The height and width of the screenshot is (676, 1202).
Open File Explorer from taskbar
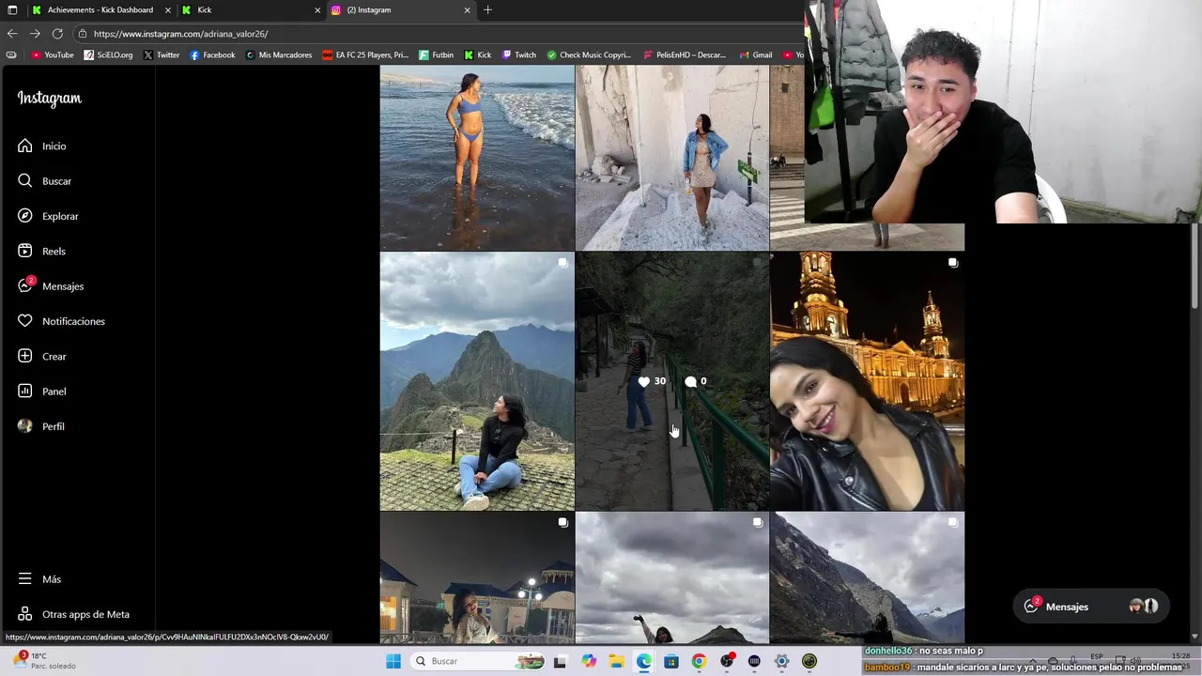pyautogui.click(x=616, y=661)
